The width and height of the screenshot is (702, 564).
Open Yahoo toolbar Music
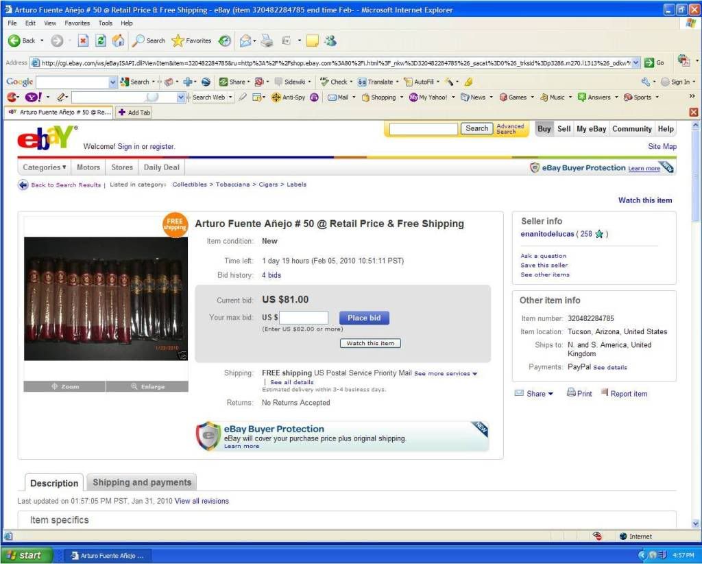tap(553, 97)
